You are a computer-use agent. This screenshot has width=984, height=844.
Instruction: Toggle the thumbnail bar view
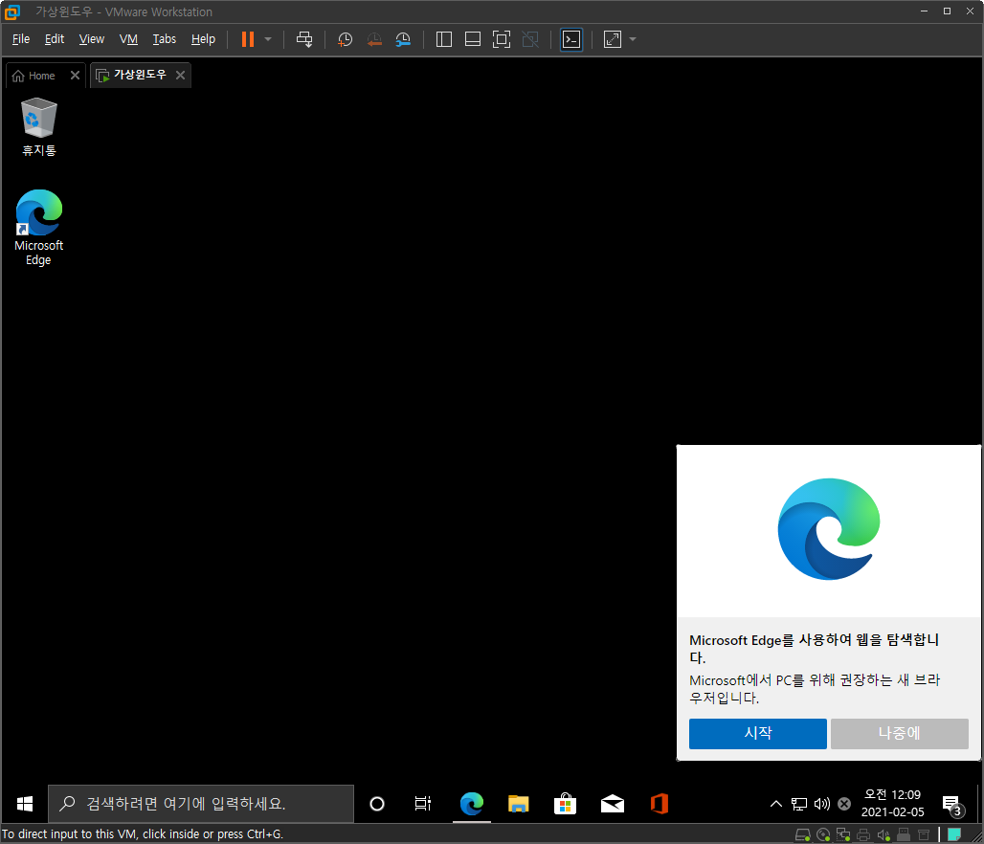473,39
